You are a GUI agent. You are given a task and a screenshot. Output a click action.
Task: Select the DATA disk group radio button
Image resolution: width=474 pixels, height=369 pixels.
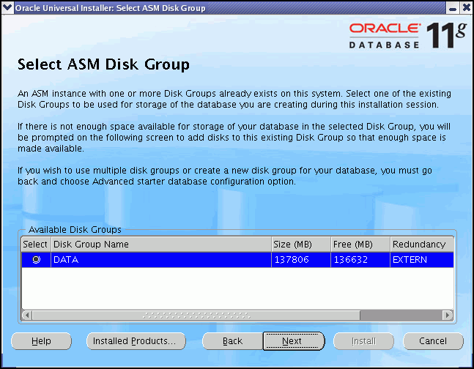tap(36, 260)
